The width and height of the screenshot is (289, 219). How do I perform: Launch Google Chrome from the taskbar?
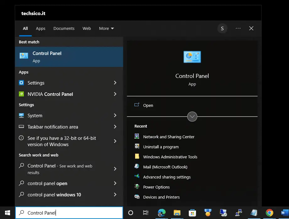point(269,213)
